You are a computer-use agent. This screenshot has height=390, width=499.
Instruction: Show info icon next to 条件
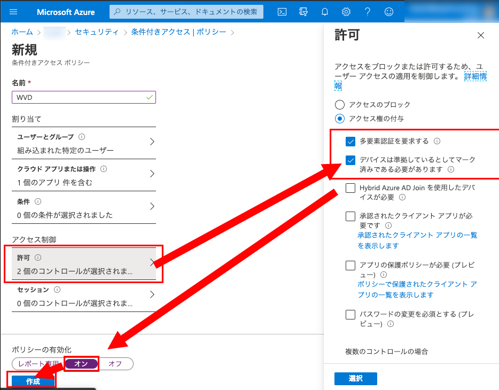pos(38,201)
